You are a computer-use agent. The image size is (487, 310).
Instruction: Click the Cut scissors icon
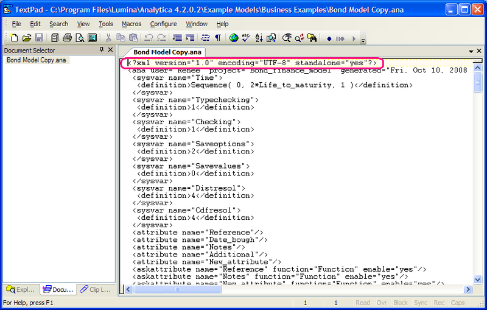(x=108, y=38)
